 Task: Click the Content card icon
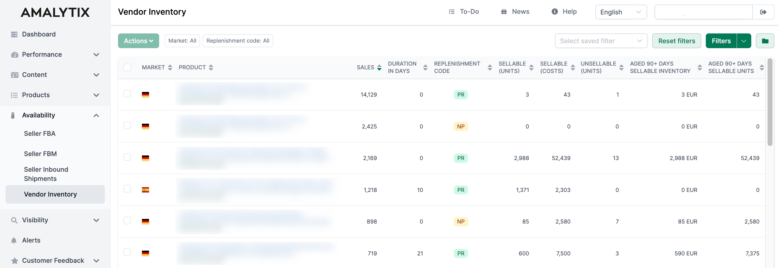[x=14, y=75]
